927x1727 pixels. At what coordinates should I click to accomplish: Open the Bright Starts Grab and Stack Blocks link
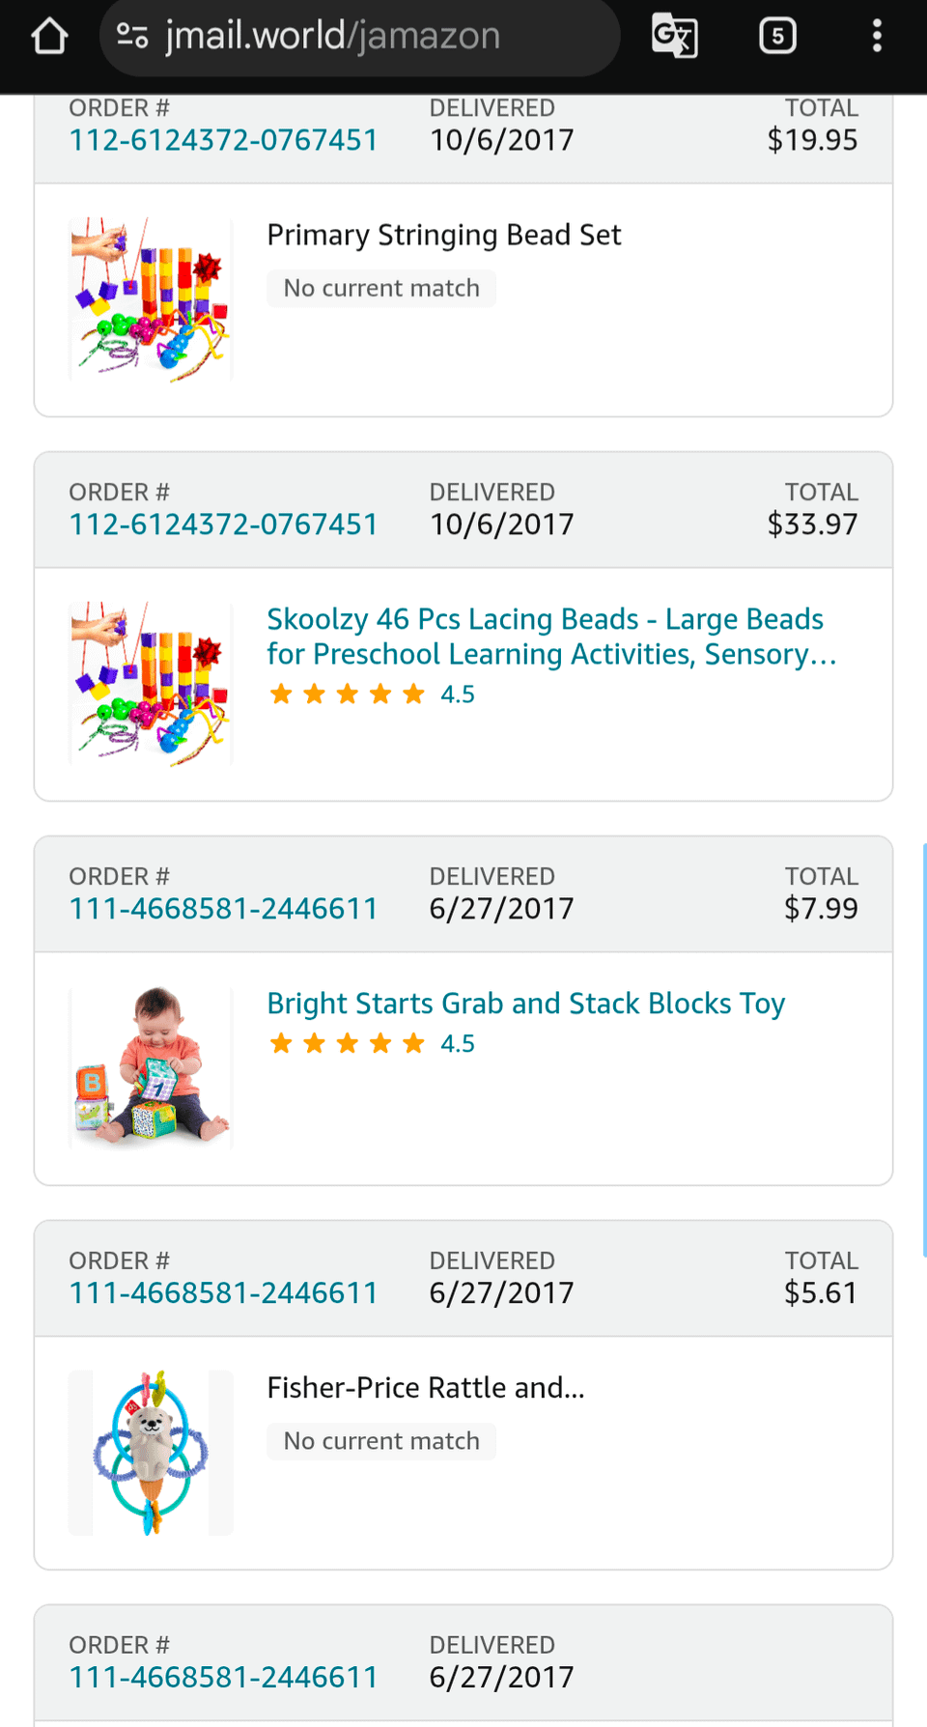(525, 1004)
